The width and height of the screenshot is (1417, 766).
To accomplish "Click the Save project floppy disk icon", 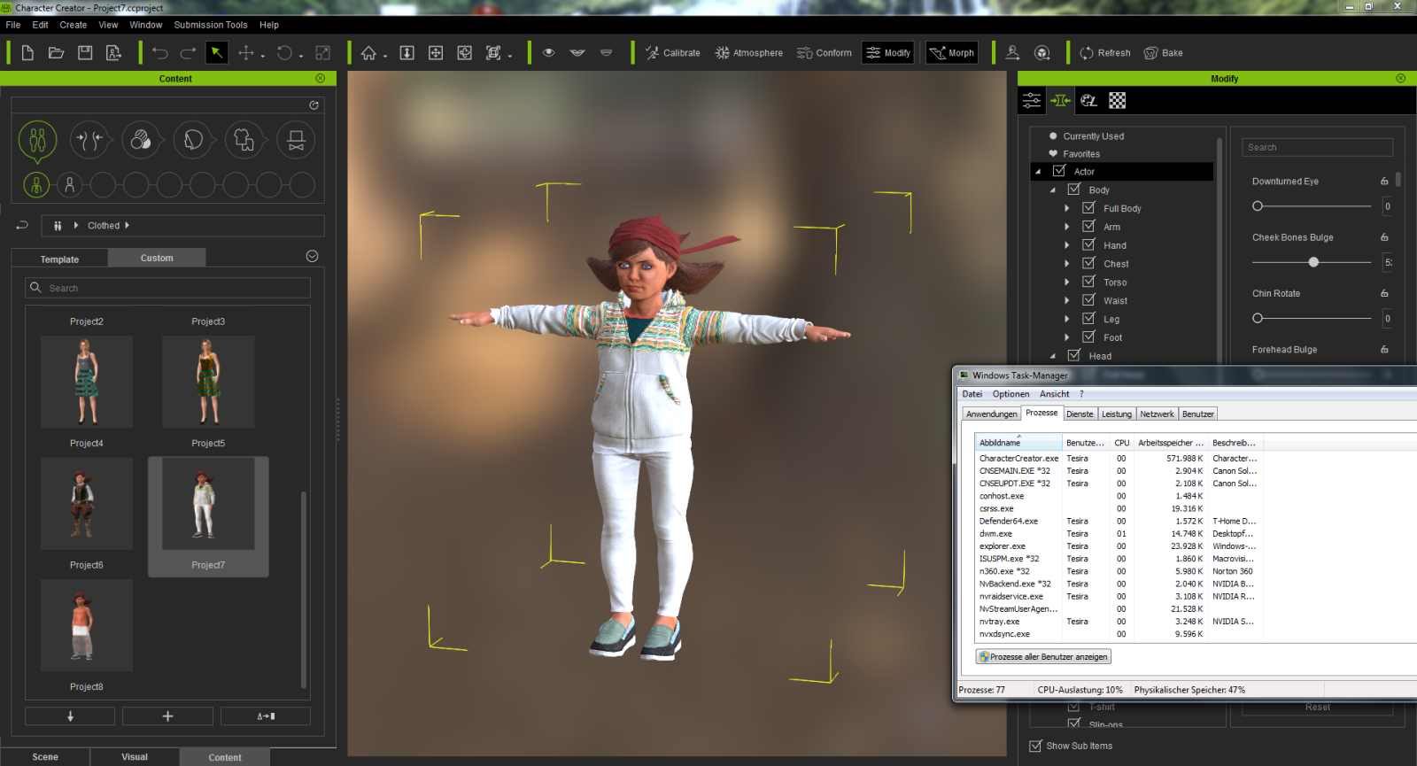I will 85,53.
